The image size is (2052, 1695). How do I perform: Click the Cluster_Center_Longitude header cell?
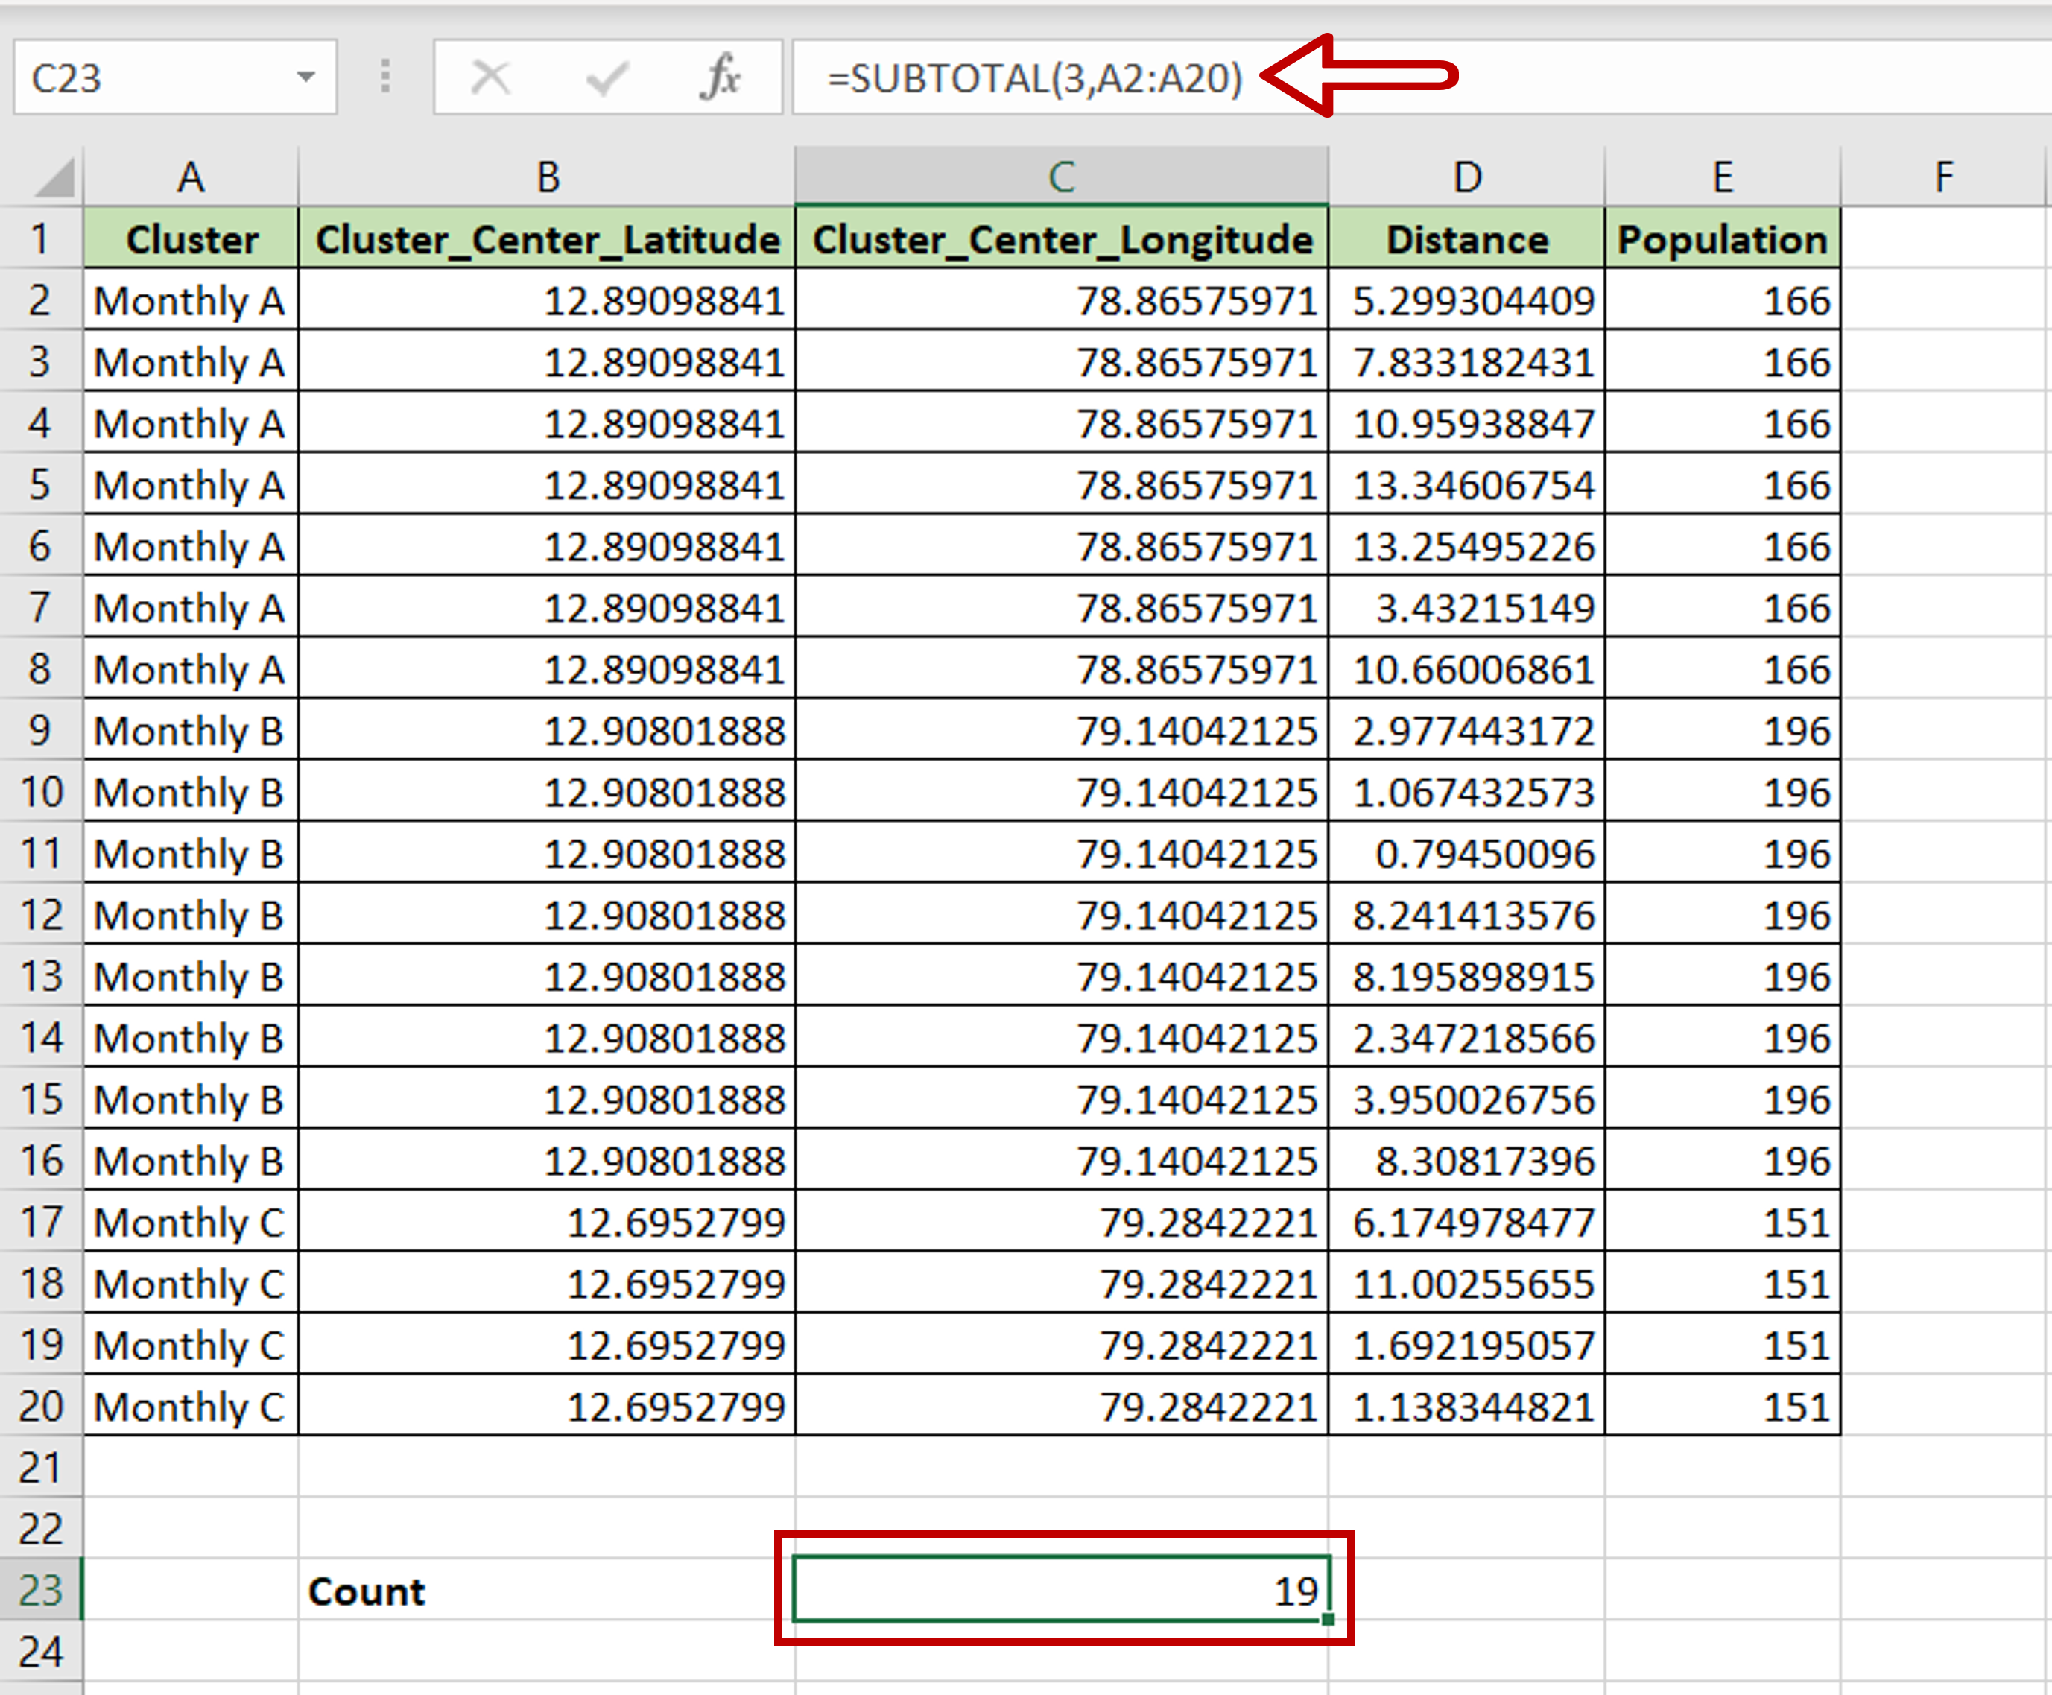click(x=1062, y=238)
